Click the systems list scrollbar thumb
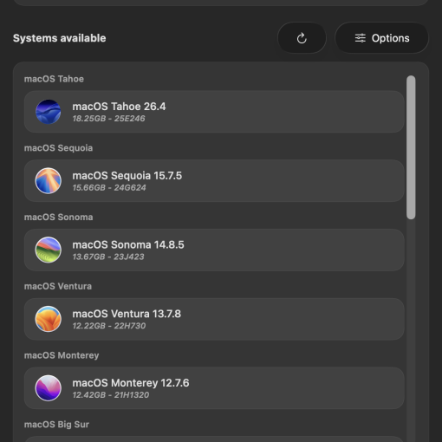Viewport: 442px width, 442px height. (x=411, y=147)
